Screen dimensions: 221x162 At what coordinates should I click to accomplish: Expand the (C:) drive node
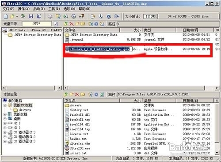5,123
